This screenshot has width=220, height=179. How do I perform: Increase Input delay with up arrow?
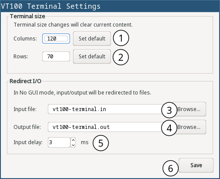[x=73, y=140]
